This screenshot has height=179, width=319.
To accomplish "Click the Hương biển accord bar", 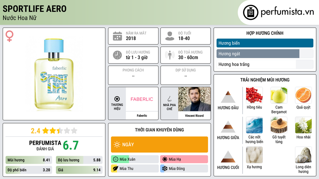I will 265,43.
